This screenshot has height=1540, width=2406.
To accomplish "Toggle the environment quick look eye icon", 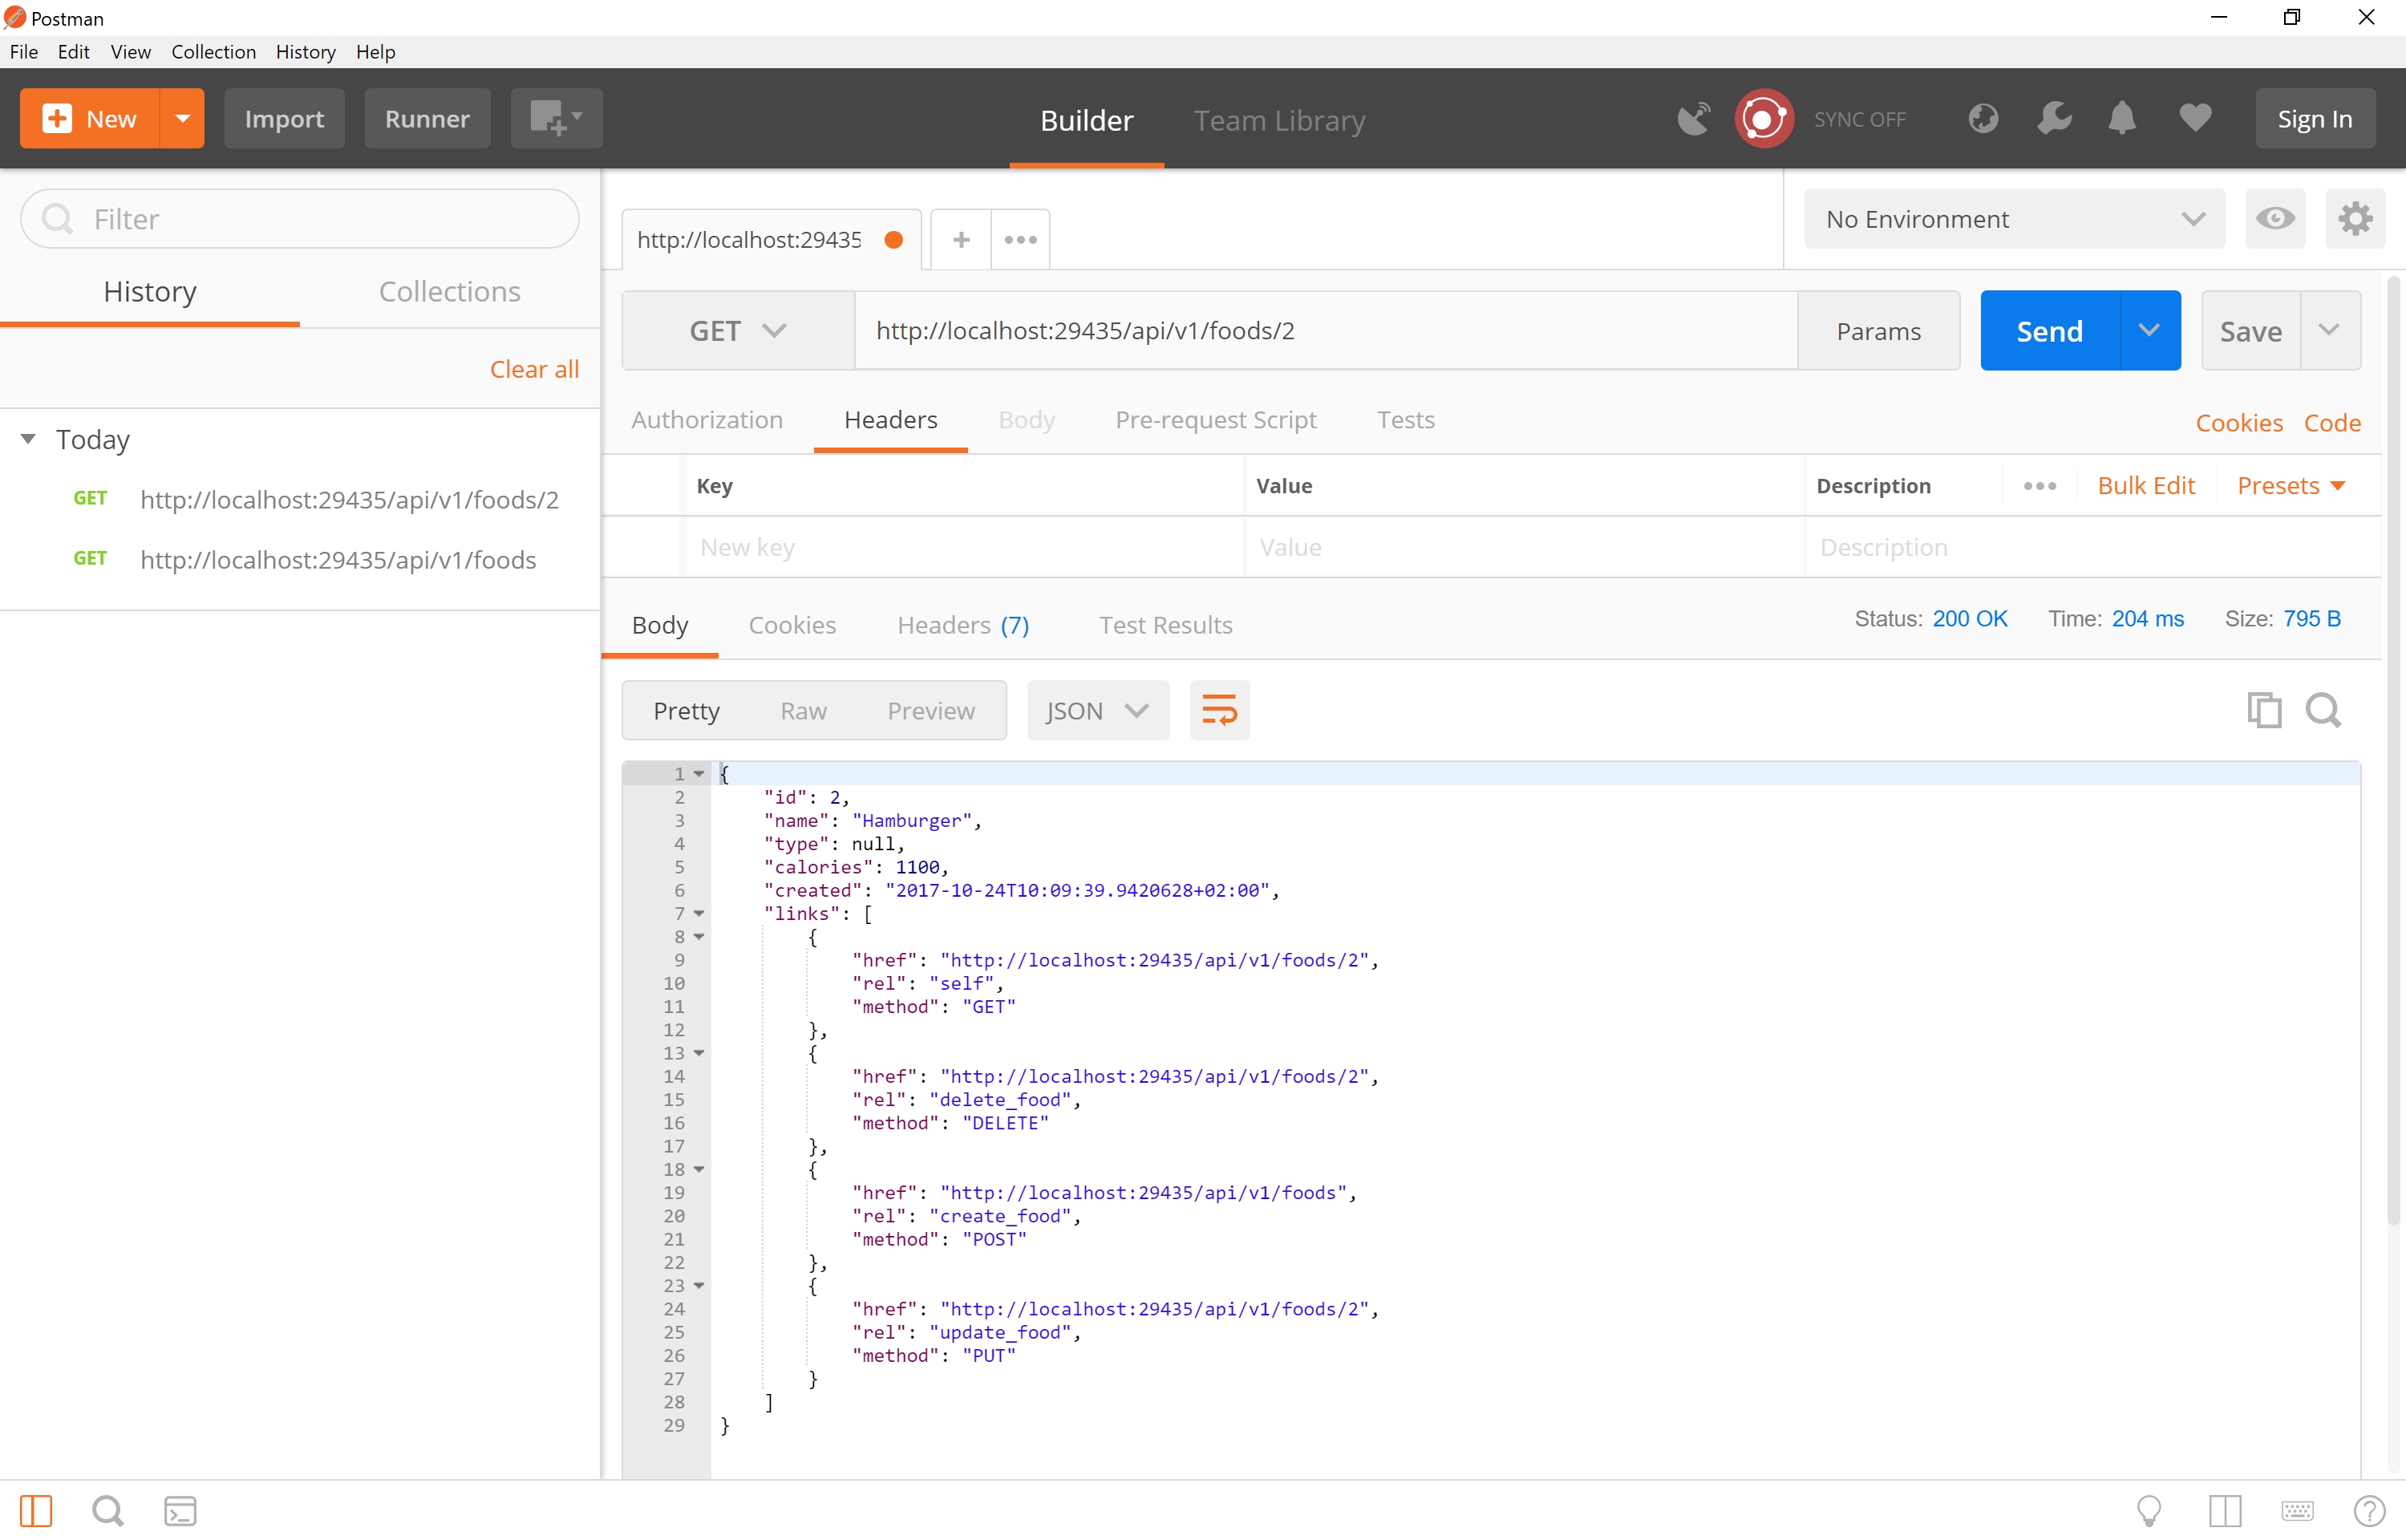I will tap(2274, 219).
